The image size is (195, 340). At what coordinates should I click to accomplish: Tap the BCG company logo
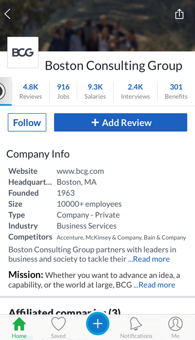click(x=23, y=52)
